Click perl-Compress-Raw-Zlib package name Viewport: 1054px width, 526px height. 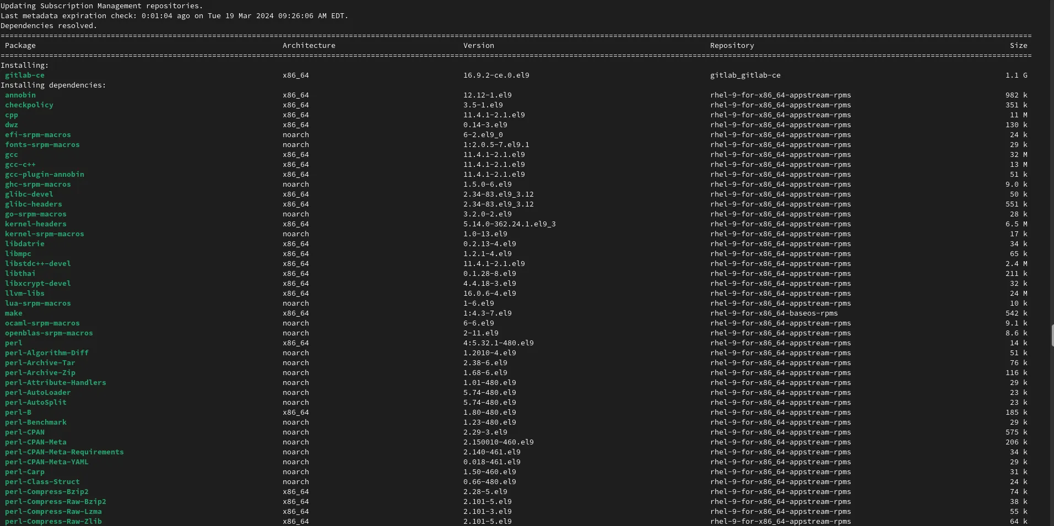(x=53, y=521)
